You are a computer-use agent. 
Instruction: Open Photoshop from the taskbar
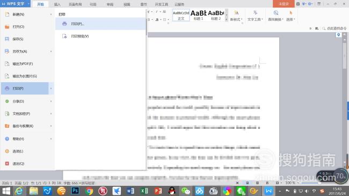point(75,191)
